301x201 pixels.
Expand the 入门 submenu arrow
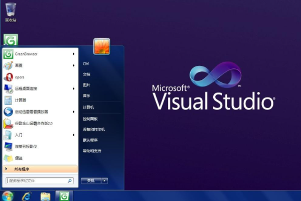pyautogui.click(x=74, y=135)
